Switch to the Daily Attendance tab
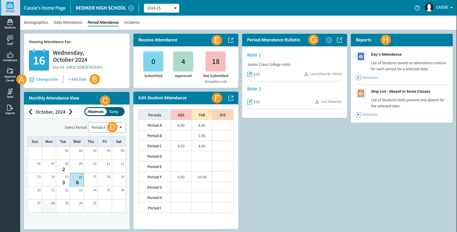This screenshot has height=232, width=457. 68,22
